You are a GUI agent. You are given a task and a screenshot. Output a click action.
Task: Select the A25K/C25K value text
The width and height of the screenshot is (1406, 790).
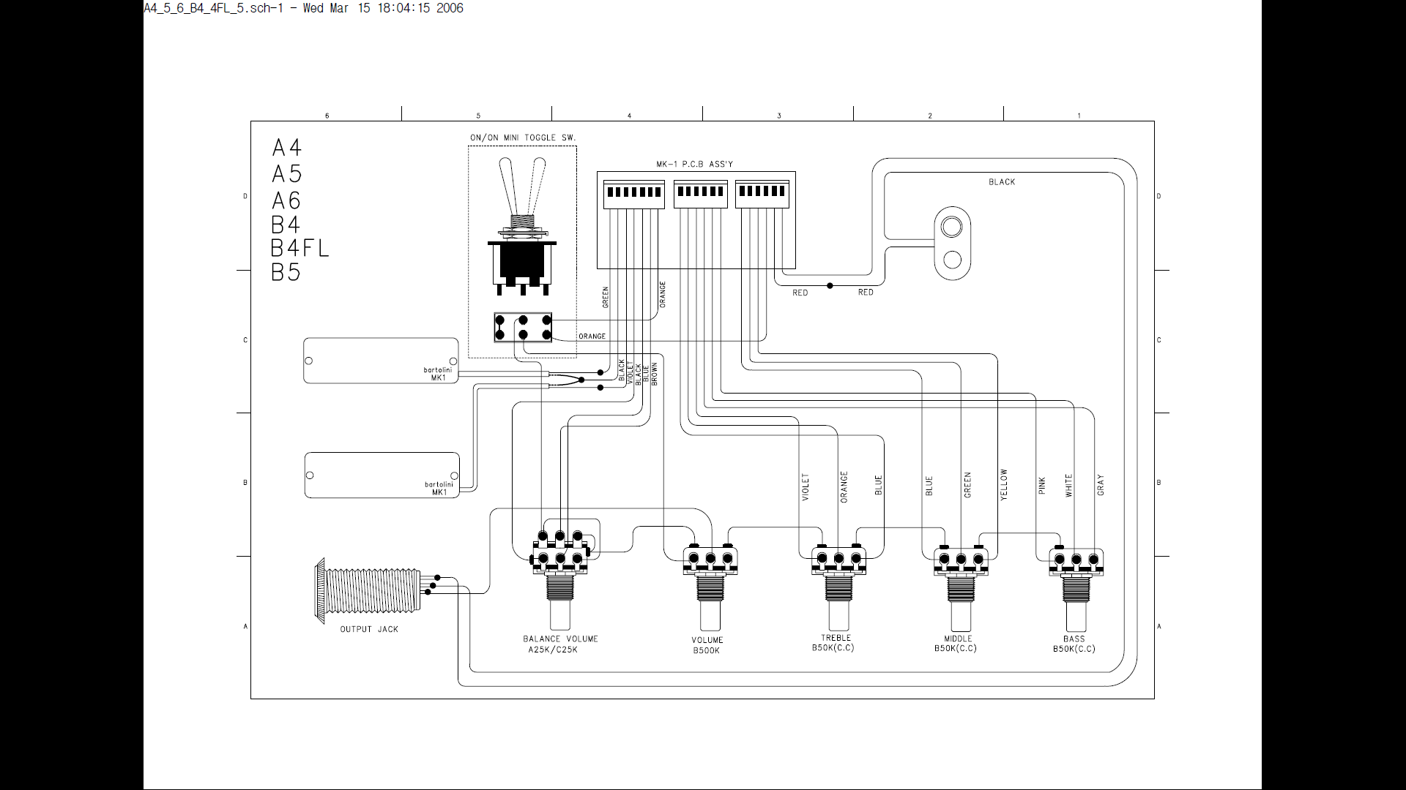click(x=553, y=650)
